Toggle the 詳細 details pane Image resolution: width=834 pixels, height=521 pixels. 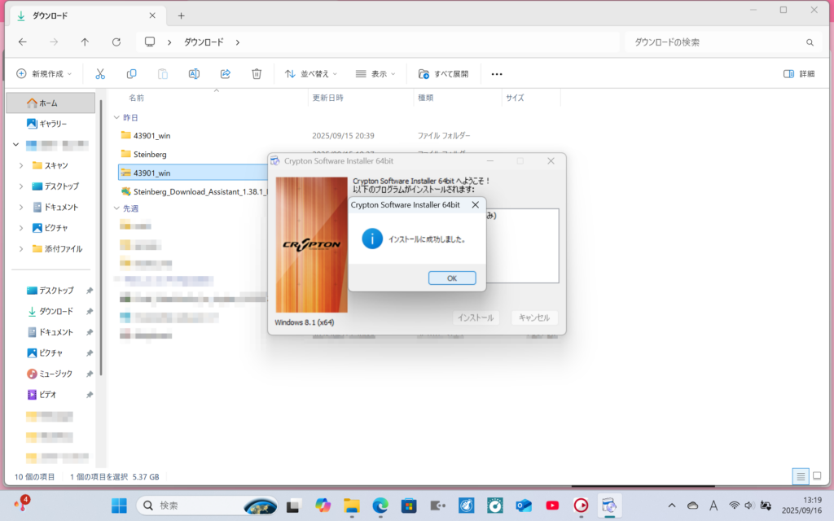click(x=798, y=73)
